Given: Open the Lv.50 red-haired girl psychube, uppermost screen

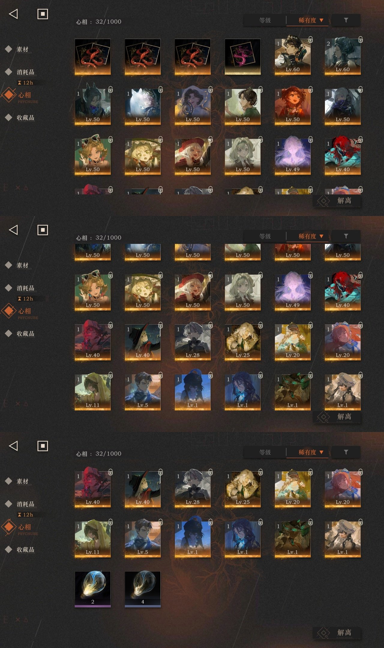Looking at the screenshot, I should point(292,106).
